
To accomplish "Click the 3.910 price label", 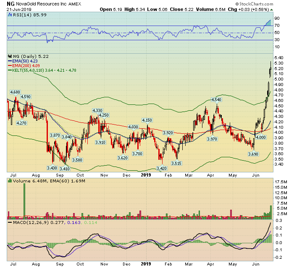I will pyautogui.click(x=100, y=142).
